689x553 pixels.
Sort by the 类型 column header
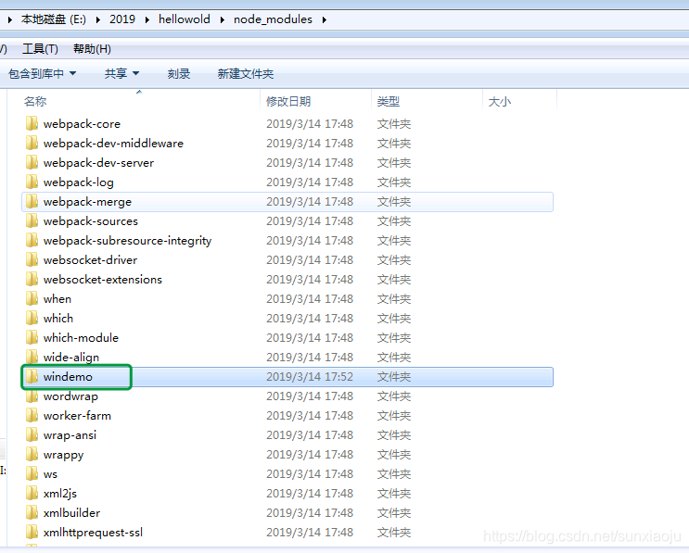pos(389,101)
